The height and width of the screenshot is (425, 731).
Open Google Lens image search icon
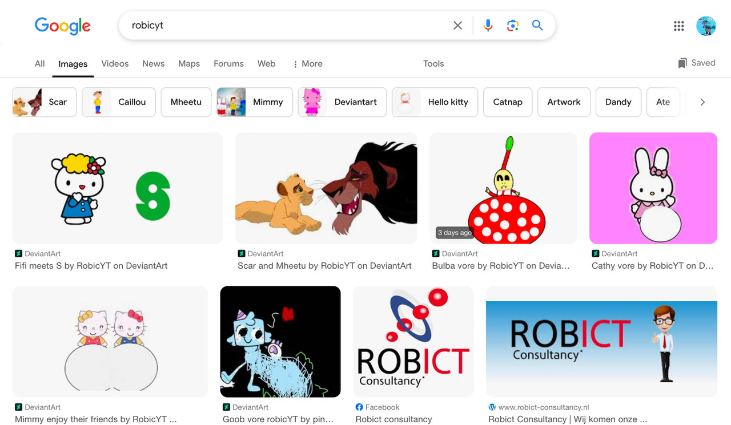(513, 26)
